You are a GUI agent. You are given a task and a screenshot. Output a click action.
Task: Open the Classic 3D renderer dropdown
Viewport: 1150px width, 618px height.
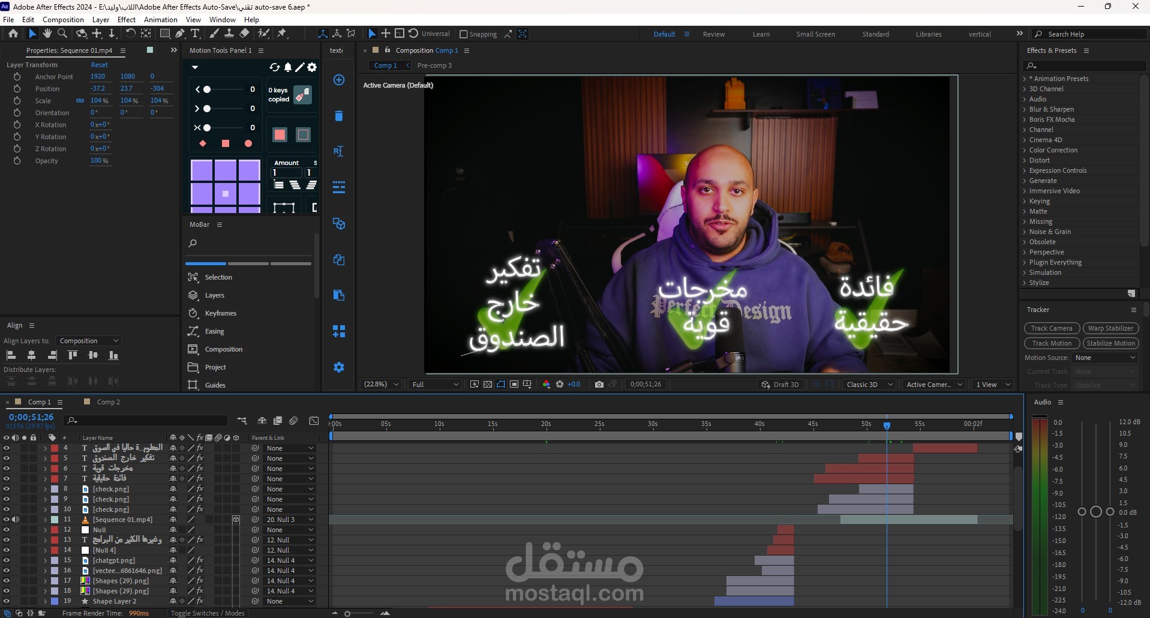[x=868, y=385]
